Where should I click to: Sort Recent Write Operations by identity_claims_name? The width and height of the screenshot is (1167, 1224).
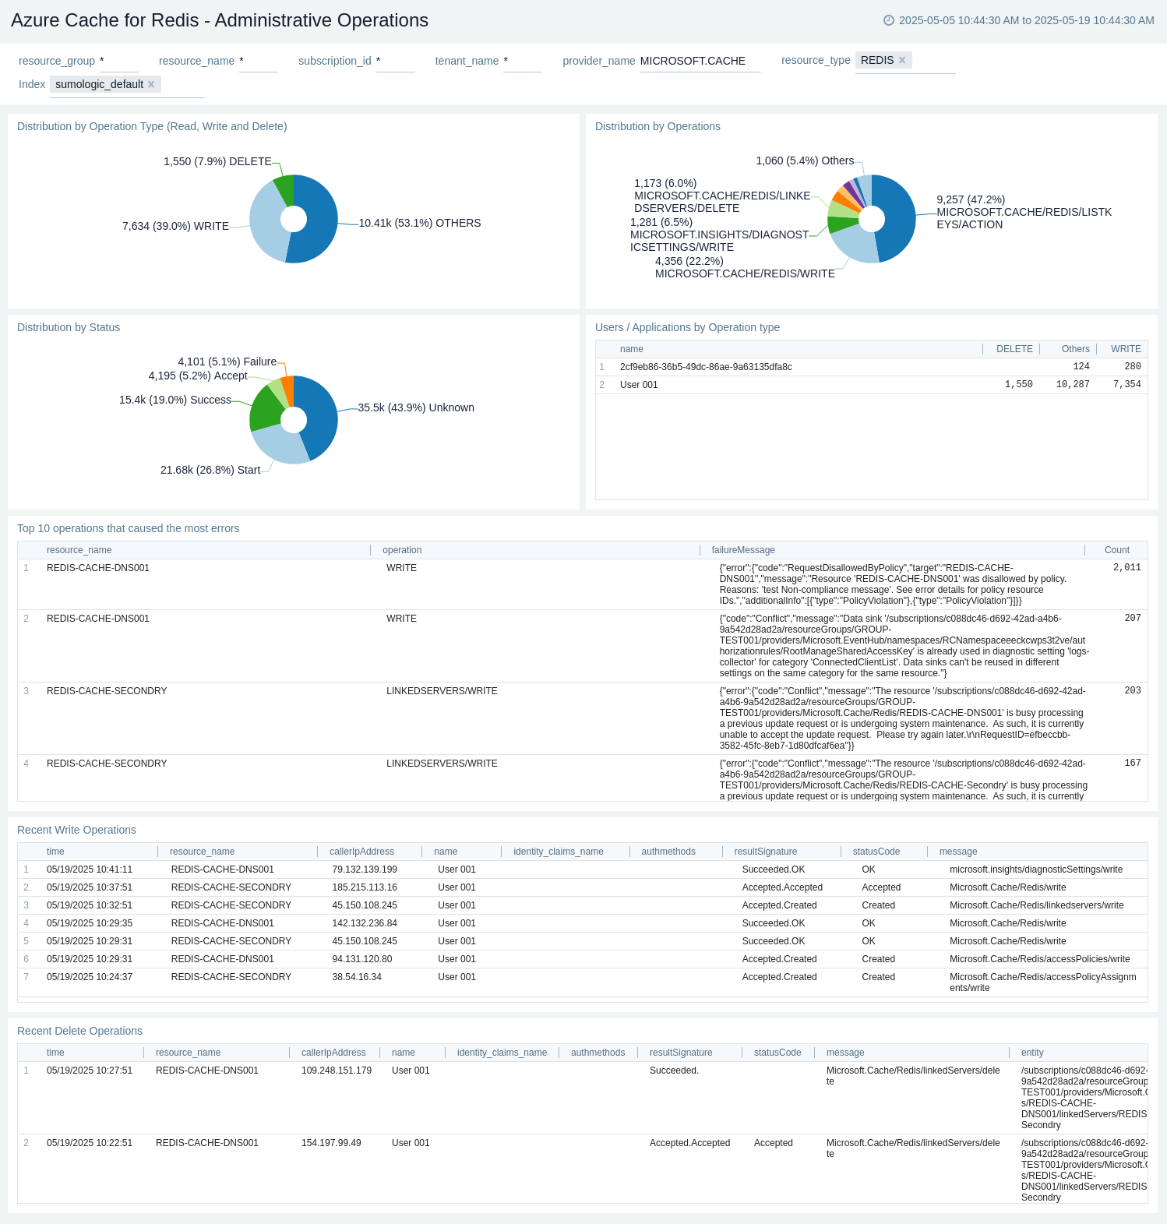tap(558, 852)
